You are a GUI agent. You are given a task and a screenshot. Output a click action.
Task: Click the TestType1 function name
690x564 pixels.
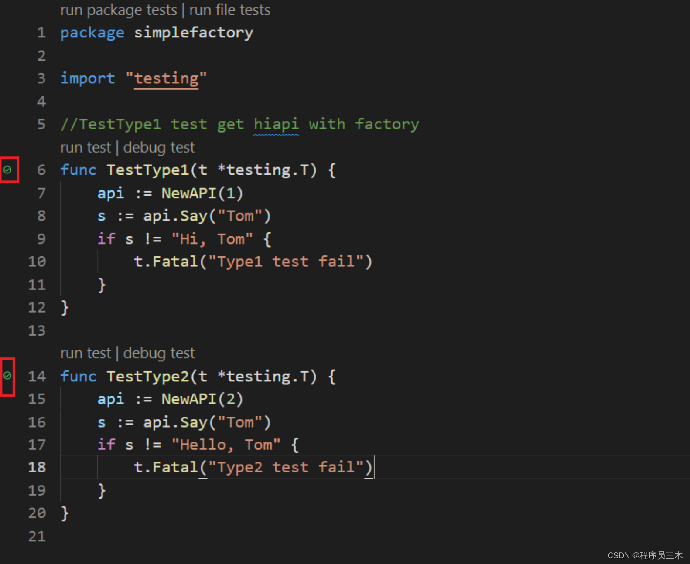point(147,170)
